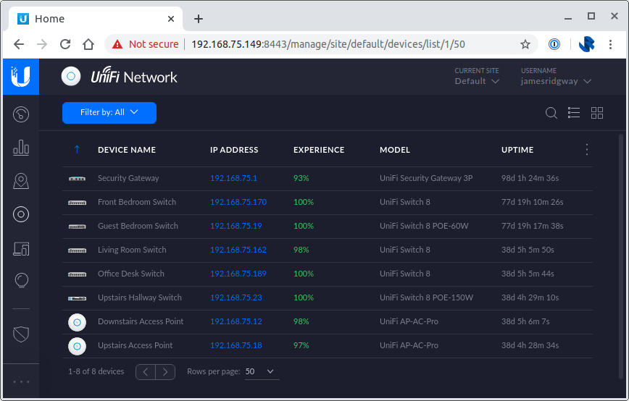Image resolution: width=629 pixels, height=401 pixels.
Task: Click the Living Room Switch device icon
Action: tap(77, 250)
